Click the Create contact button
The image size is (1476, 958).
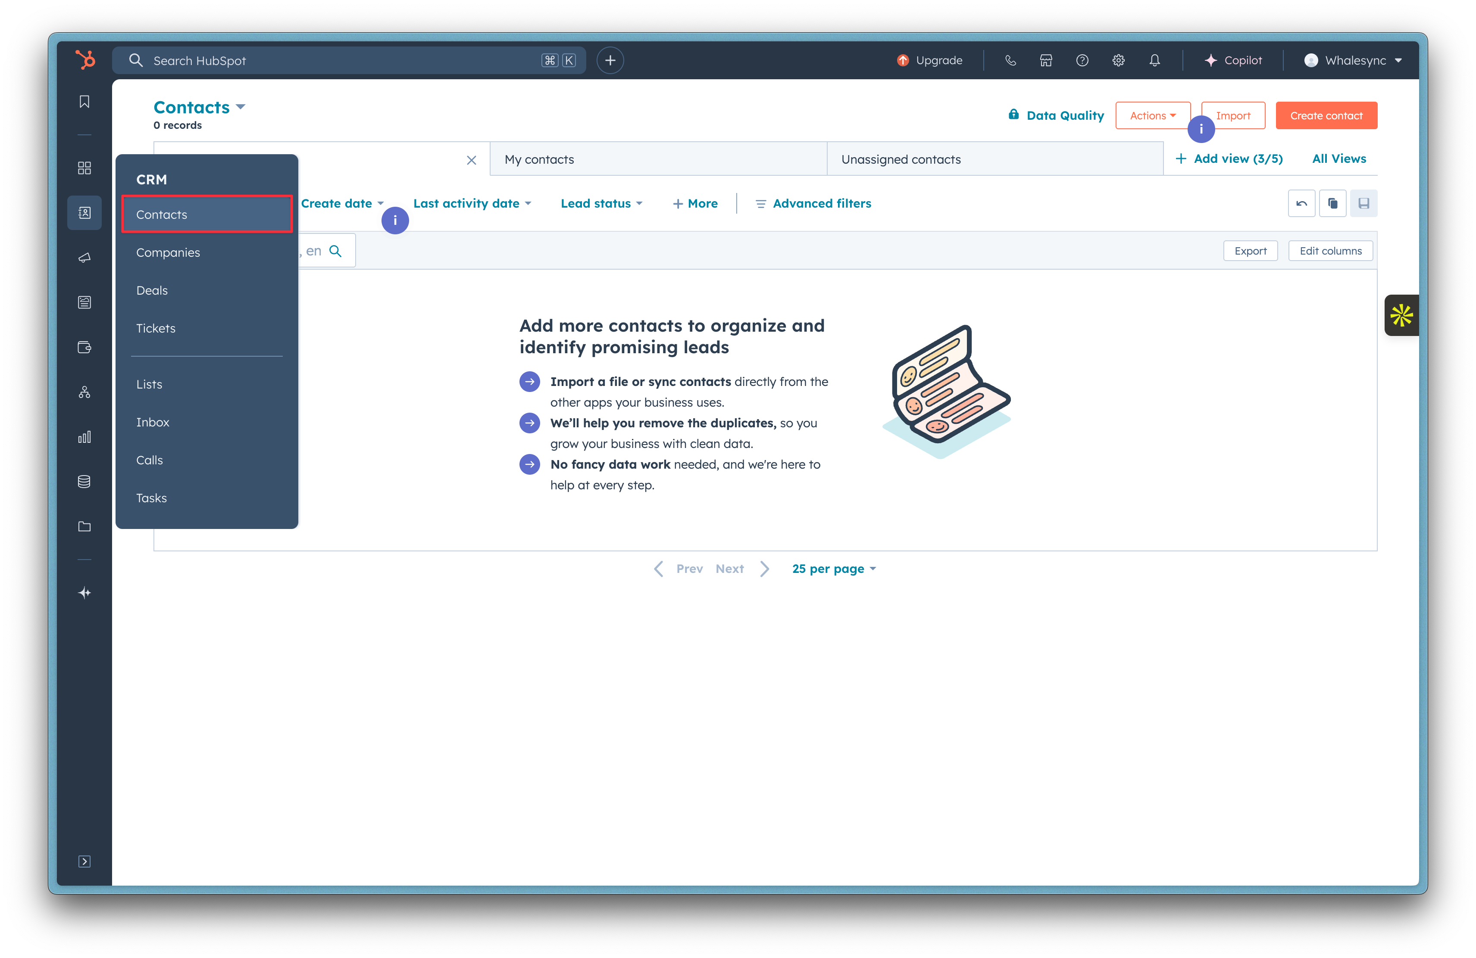(1326, 115)
